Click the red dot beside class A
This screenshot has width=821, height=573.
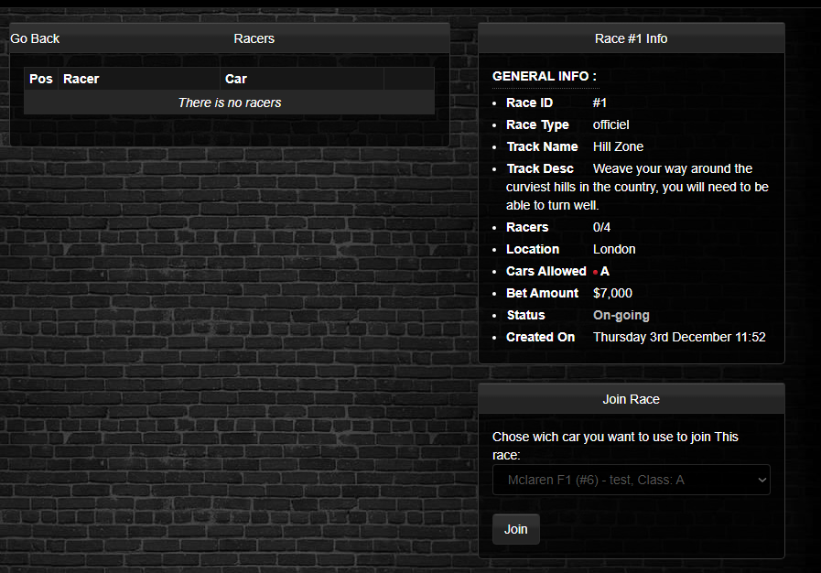(x=595, y=272)
